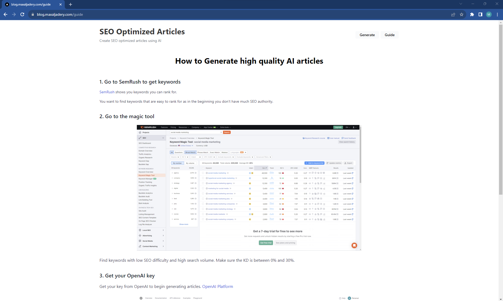Image resolution: width=503 pixels, height=301 pixels.
Task: Go back to the previous page
Action: tap(6, 14)
